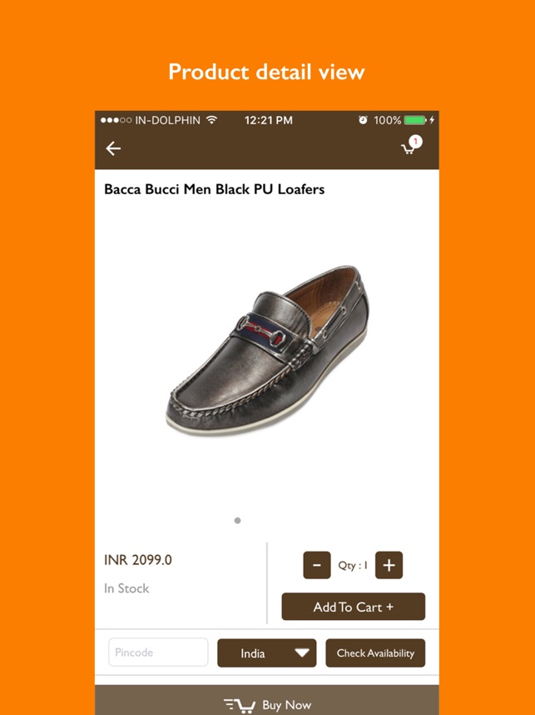Image resolution: width=535 pixels, height=715 pixels.
Task: Open the shopping cart icon
Action: [x=408, y=151]
